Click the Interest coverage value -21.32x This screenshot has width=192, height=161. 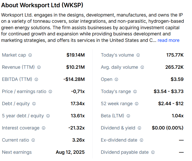[x=76, y=128]
